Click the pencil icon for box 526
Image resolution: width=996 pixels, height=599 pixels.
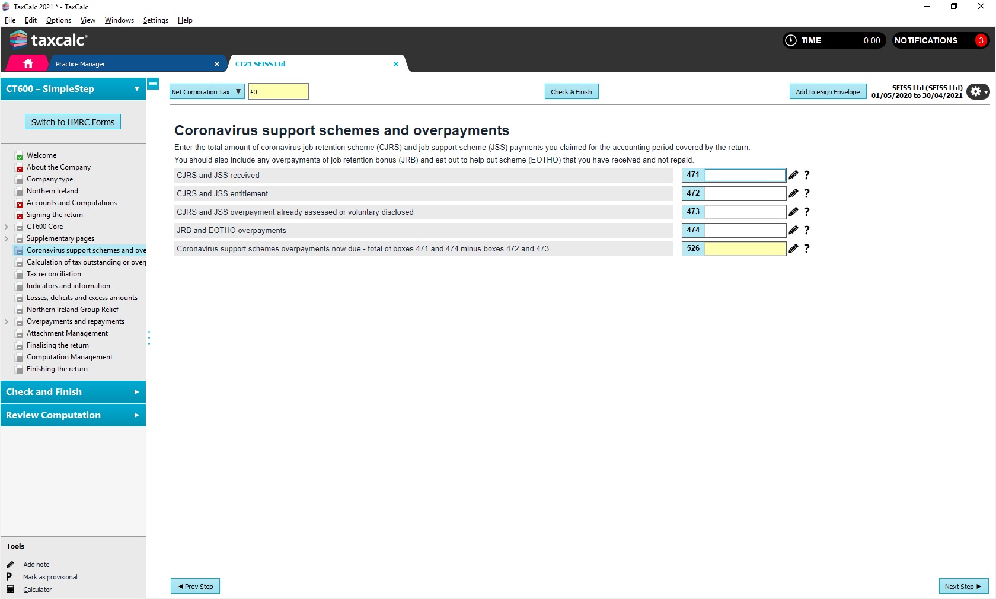[793, 248]
